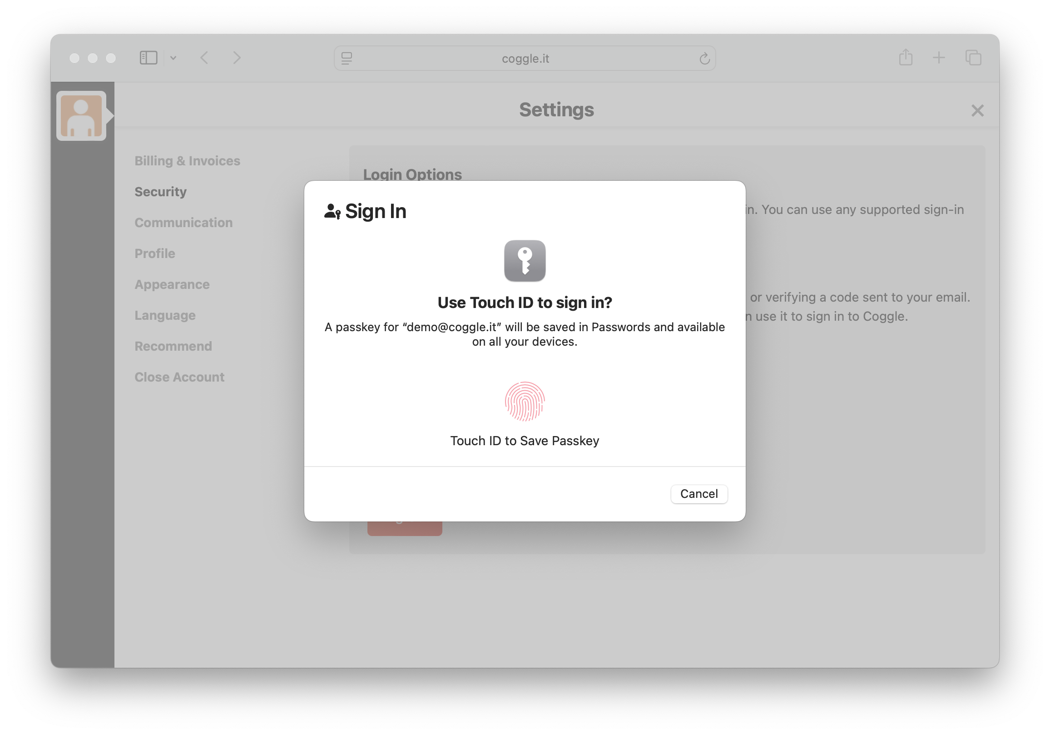Click the user avatar thumbnail
The height and width of the screenshot is (735, 1050).
pos(81,116)
